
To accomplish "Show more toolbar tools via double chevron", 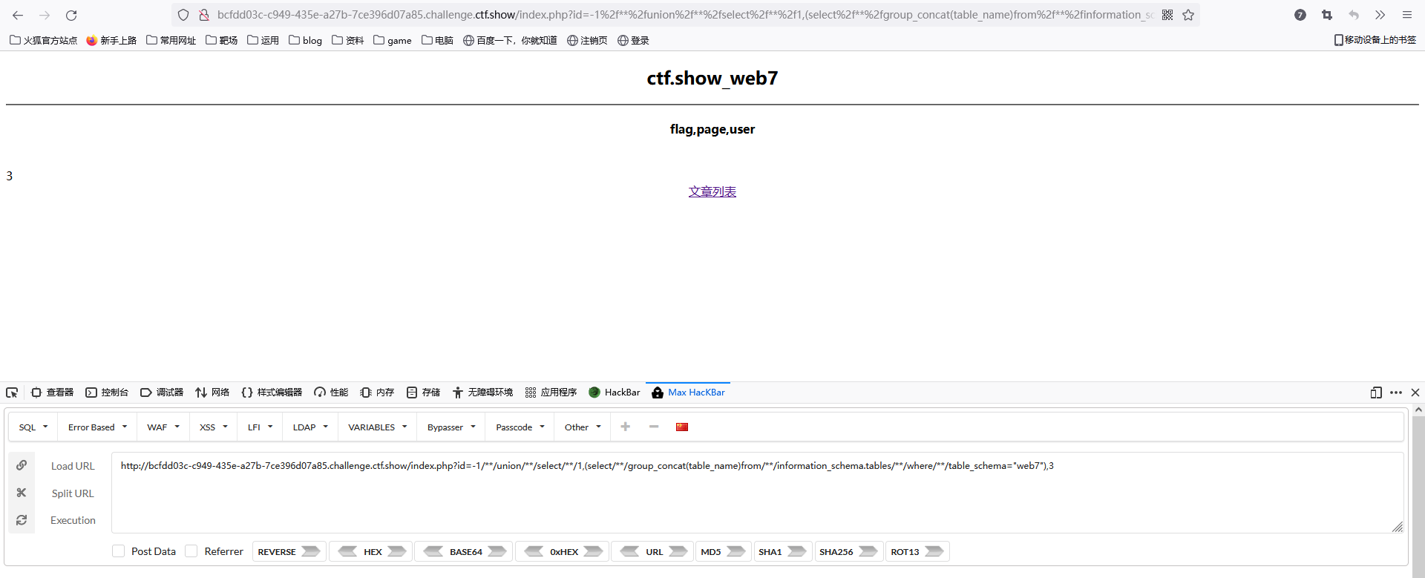I will (x=1380, y=15).
